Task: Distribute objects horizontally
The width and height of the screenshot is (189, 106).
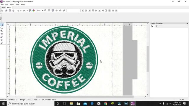Action: (x=113, y=11)
